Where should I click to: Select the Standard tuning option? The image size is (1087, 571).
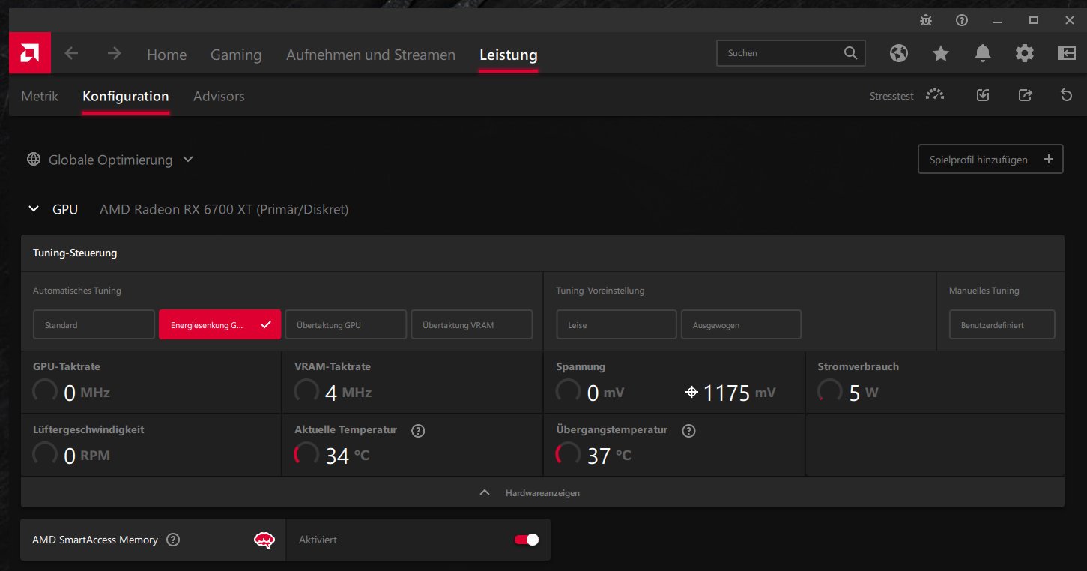click(x=94, y=324)
